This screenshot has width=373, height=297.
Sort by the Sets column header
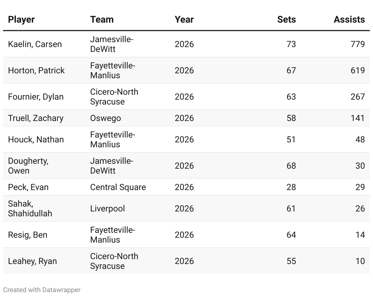(x=286, y=20)
